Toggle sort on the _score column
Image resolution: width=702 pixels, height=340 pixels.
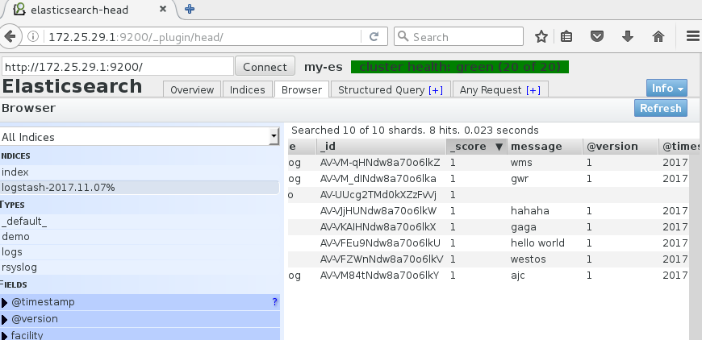(477, 146)
